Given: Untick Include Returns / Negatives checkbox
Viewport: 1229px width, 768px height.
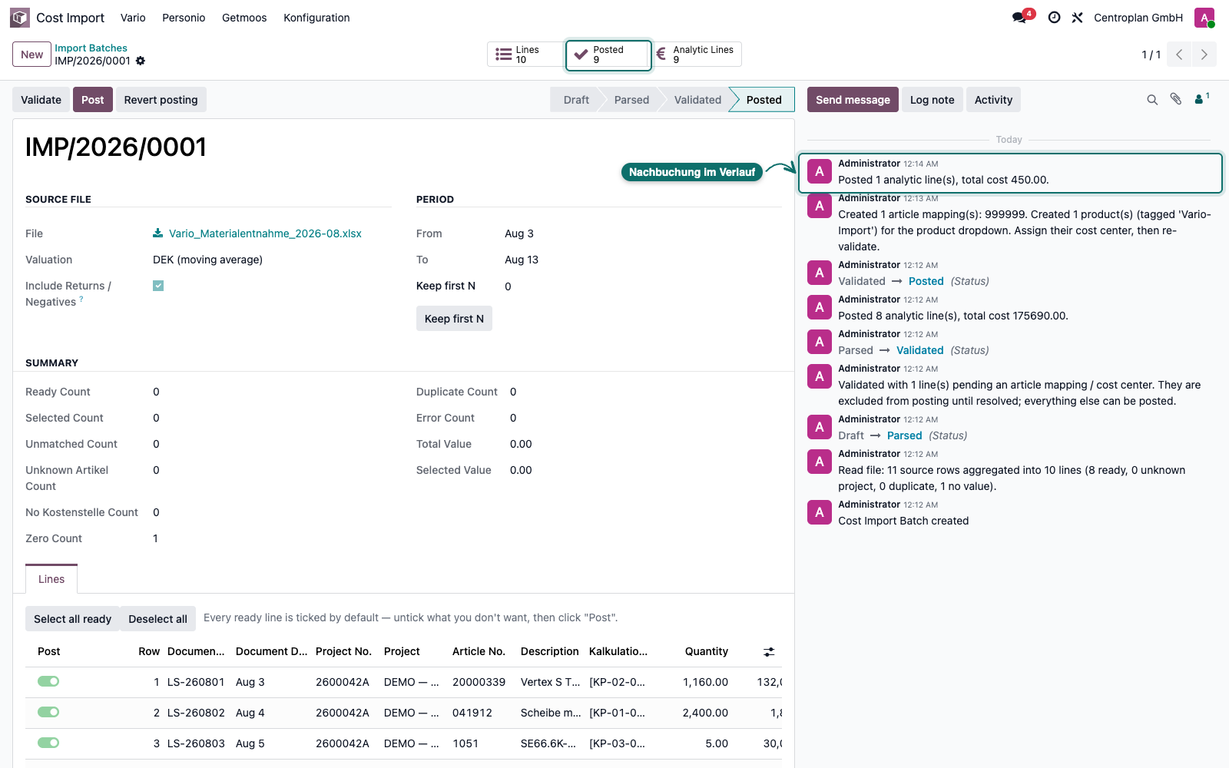Looking at the screenshot, I should (158, 286).
